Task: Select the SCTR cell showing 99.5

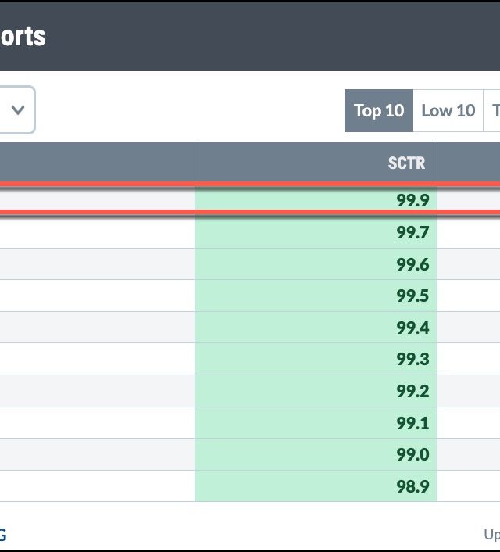Action: (412, 296)
